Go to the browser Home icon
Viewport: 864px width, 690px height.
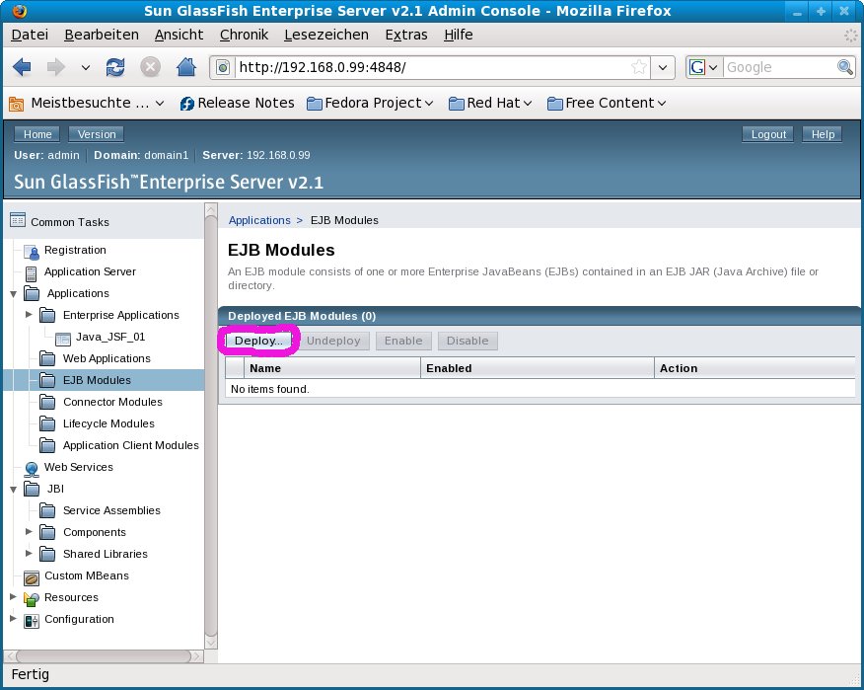184,67
